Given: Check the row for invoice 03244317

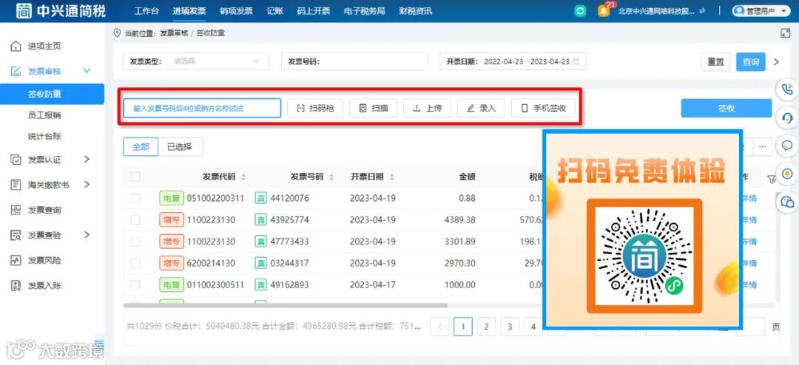Looking at the screenshot, I should tap(135, 263).
